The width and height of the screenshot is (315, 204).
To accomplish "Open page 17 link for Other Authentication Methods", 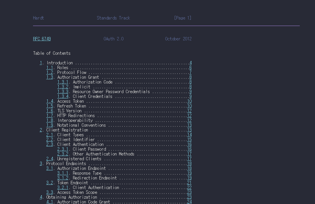I will [x=189, y=154].
